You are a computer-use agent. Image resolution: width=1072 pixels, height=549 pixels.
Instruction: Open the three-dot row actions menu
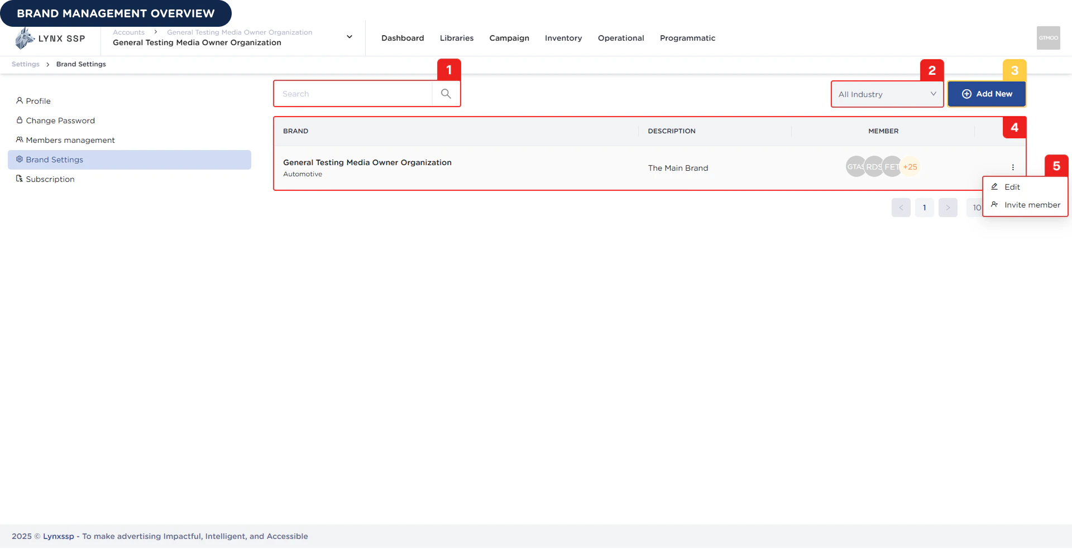click(x=1012, y=167)
